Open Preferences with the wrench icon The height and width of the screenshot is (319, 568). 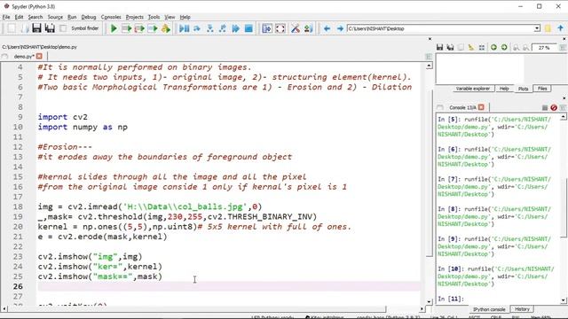pyautogui.click(x=296, y=28)
